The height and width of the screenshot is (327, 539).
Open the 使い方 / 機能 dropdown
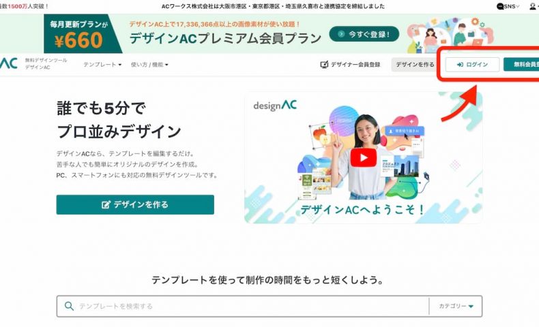(x=149, y=65)
